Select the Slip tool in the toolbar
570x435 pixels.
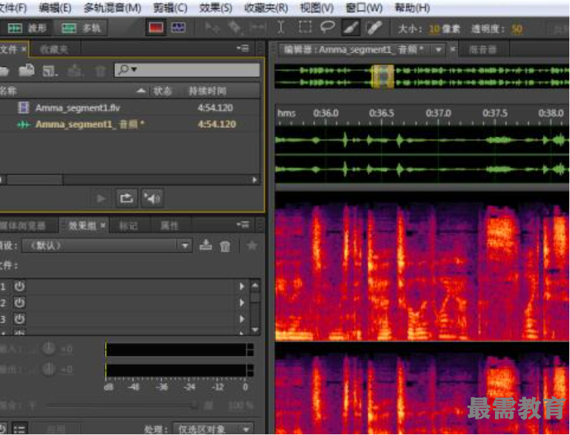[258, 28]
